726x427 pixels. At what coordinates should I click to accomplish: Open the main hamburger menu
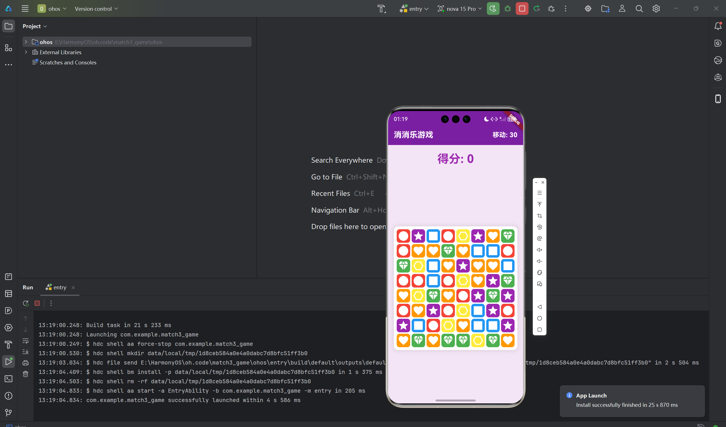pyautogui.click(x=25, y=9)
